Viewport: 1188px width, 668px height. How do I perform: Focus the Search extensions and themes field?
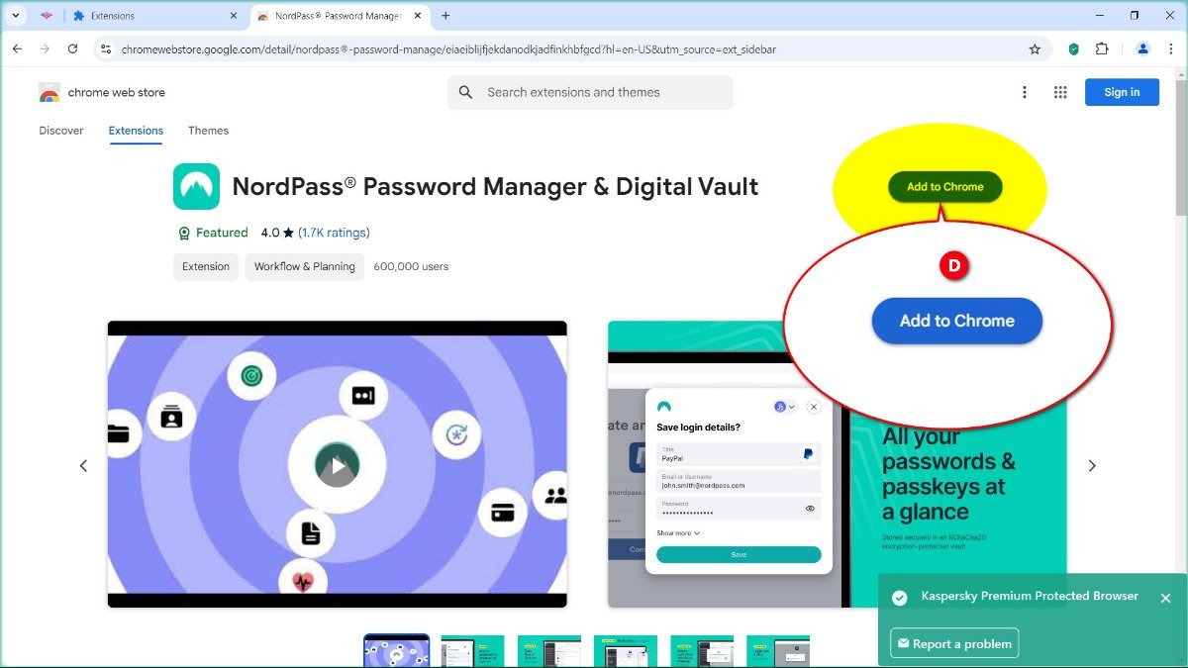coord(590,92)
